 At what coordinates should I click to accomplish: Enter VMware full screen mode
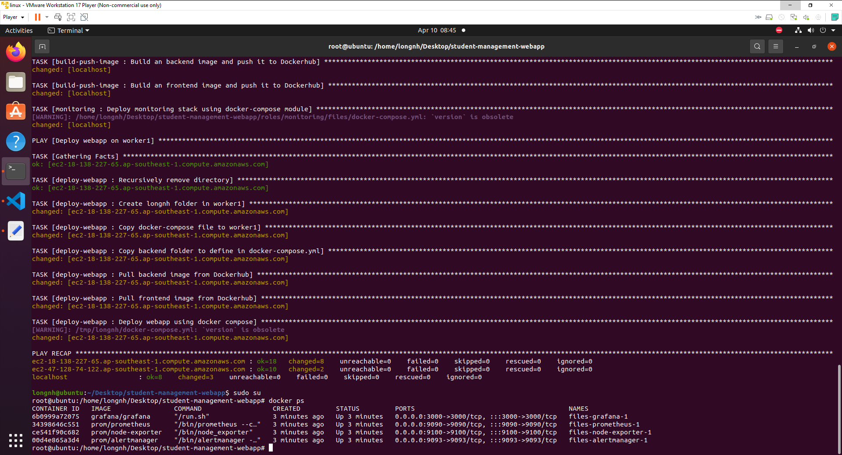[71, 17]
